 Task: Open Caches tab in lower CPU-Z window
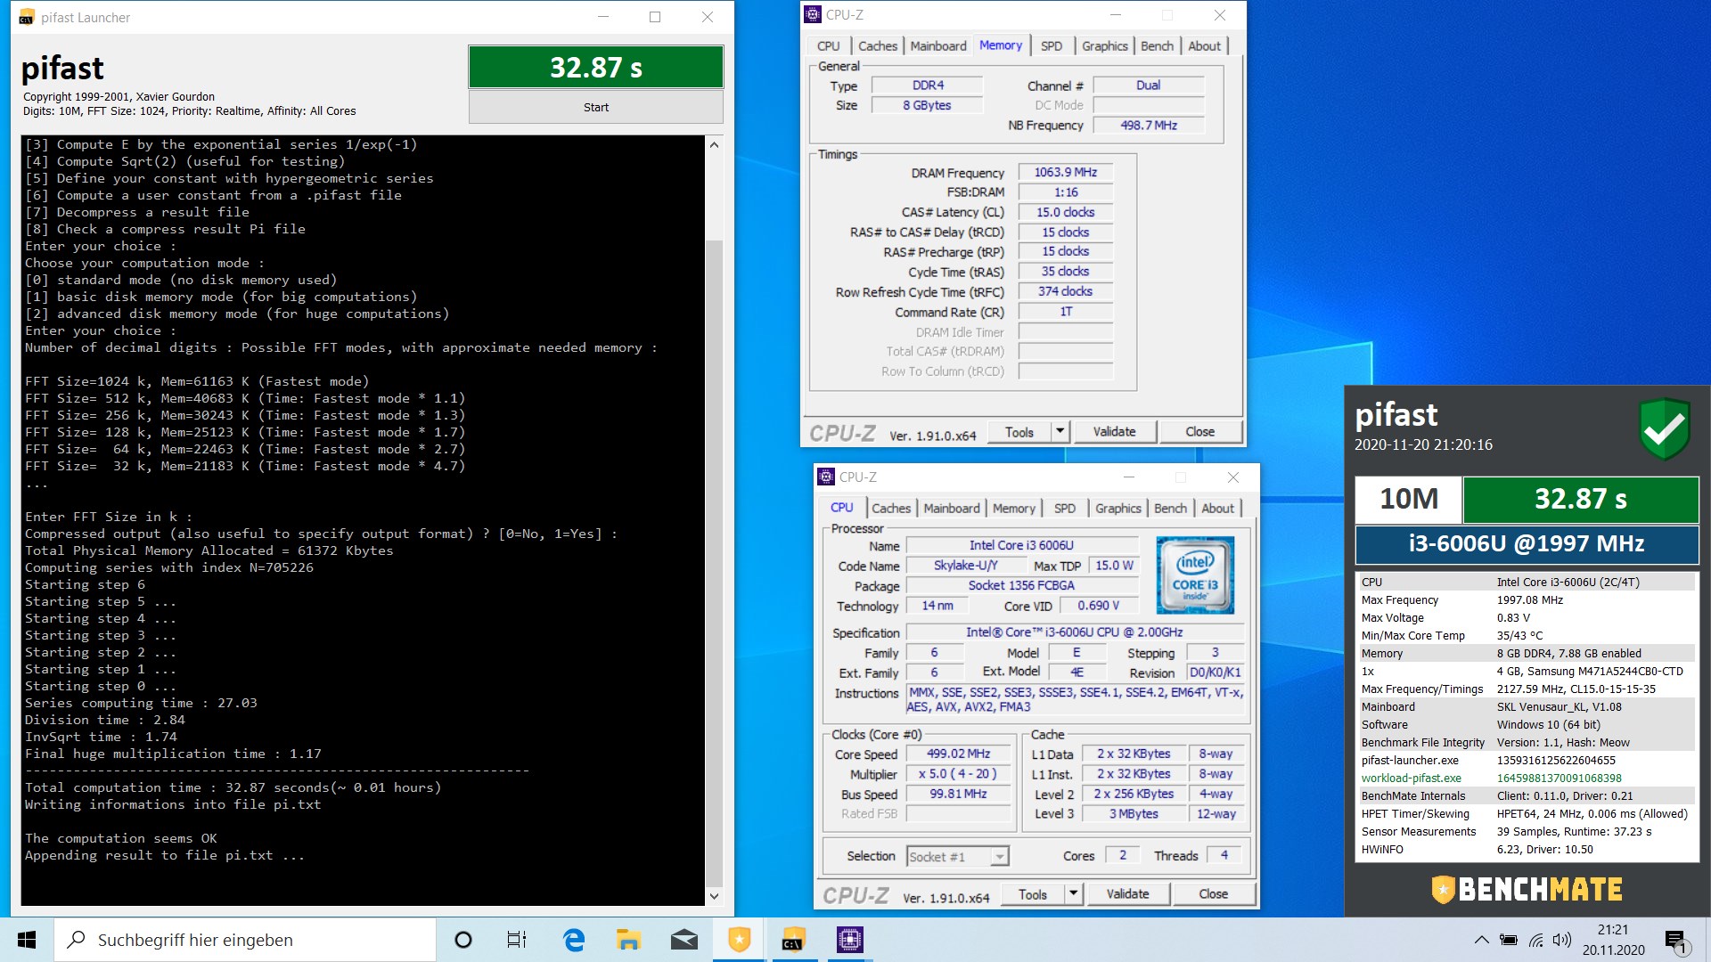click(x=891, y=509)
